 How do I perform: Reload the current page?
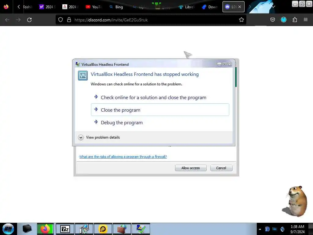(x=29, y=20)
